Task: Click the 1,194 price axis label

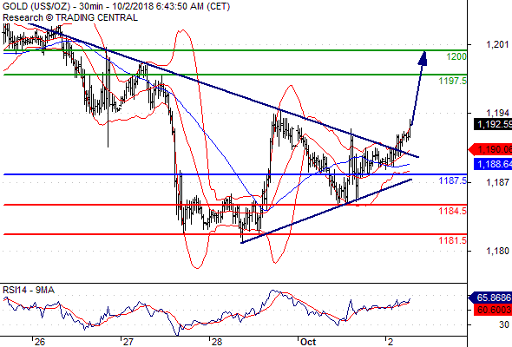Action: [x=497, y=113]
